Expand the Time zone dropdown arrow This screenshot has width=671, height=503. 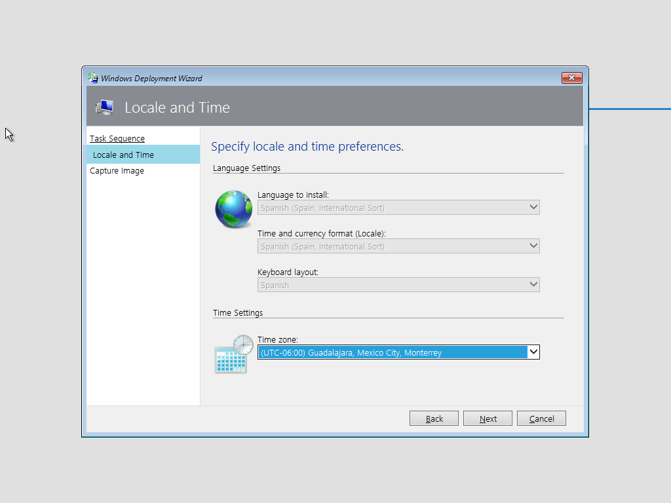point(533,352)
